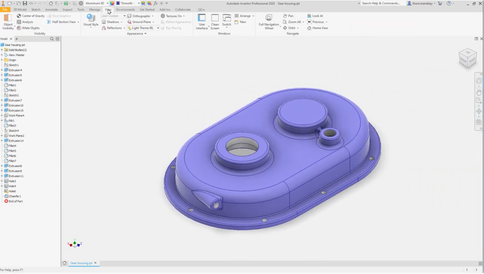Click the Home icon beside the document tab

(x=64, y=263)
